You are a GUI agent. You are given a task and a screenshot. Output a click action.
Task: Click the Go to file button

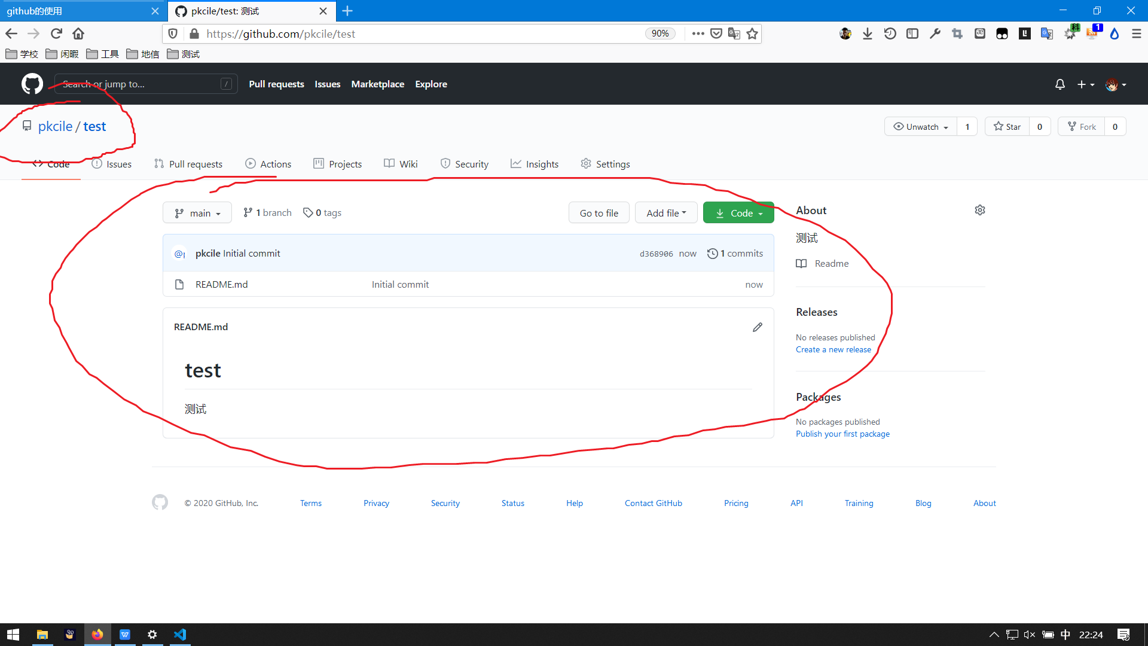point(599,213)
